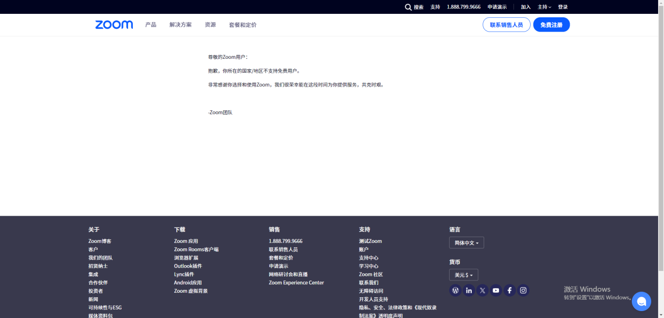664x318 pixels.
Task: Expand the 主持 host dropdown
Action: [x=544, y=7]
